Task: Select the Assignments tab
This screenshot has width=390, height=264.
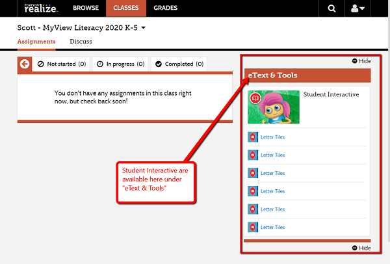Action: pos(36,42)
